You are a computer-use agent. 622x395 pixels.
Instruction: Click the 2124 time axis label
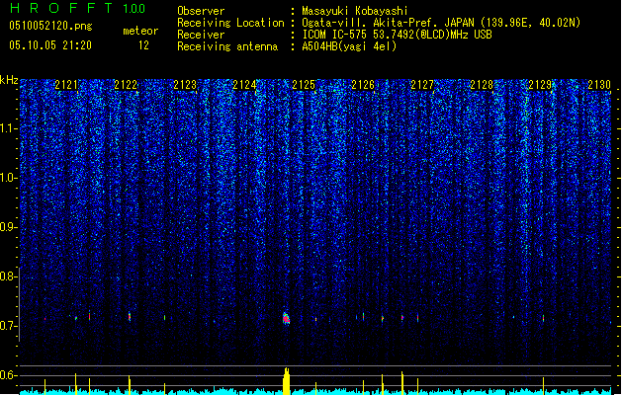click(x=244, y=85)
